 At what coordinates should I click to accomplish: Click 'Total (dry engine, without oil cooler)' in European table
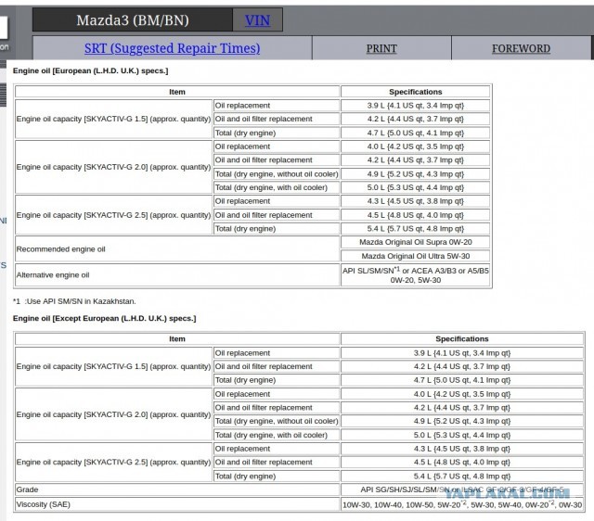277,174
